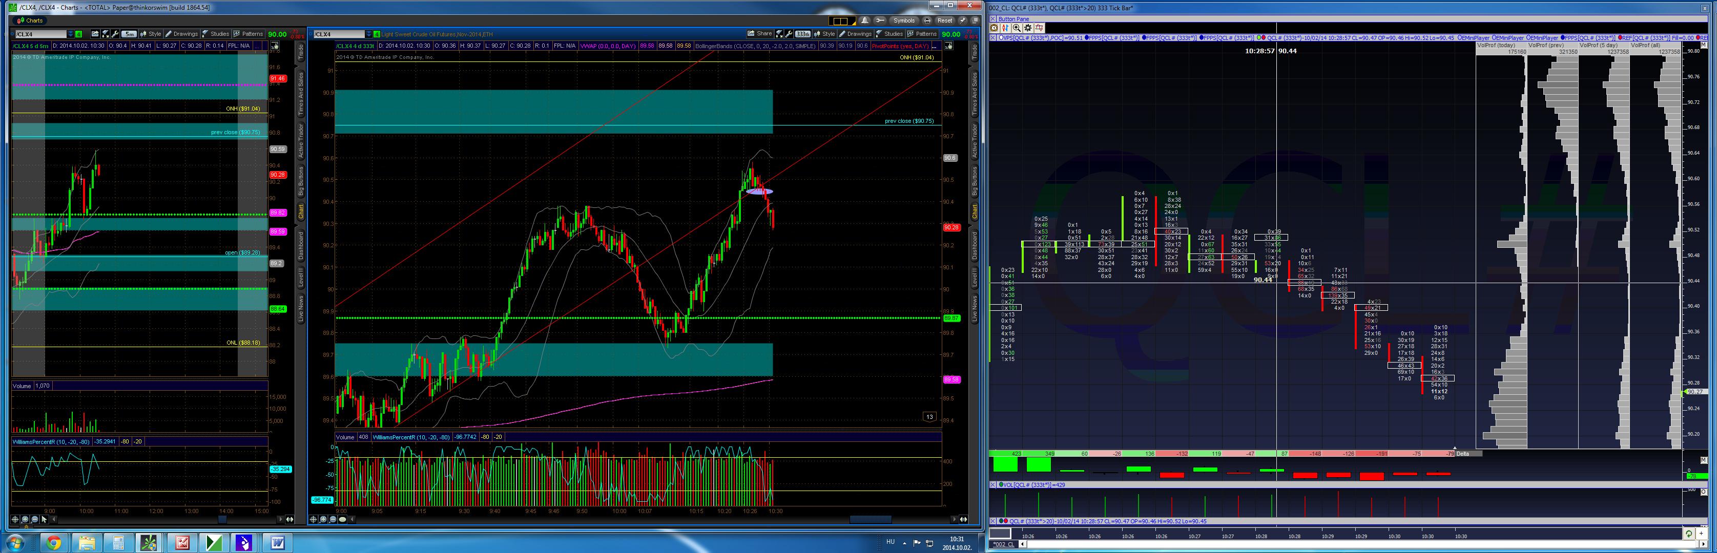This screenshot has width=1717, height=553.
Task: Open Style menu in the left 5m chart
Action: click(x=151, y=34)
